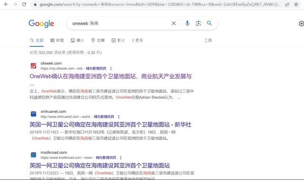Screen dimensions: 304x180
Task: Open the OneWeb确认在海南建亚洲首个卫星地面站 result
Action: [111, 76]
